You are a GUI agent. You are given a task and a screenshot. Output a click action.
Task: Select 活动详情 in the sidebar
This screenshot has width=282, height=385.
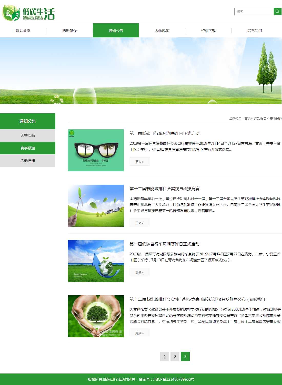[x=28, y=161]
